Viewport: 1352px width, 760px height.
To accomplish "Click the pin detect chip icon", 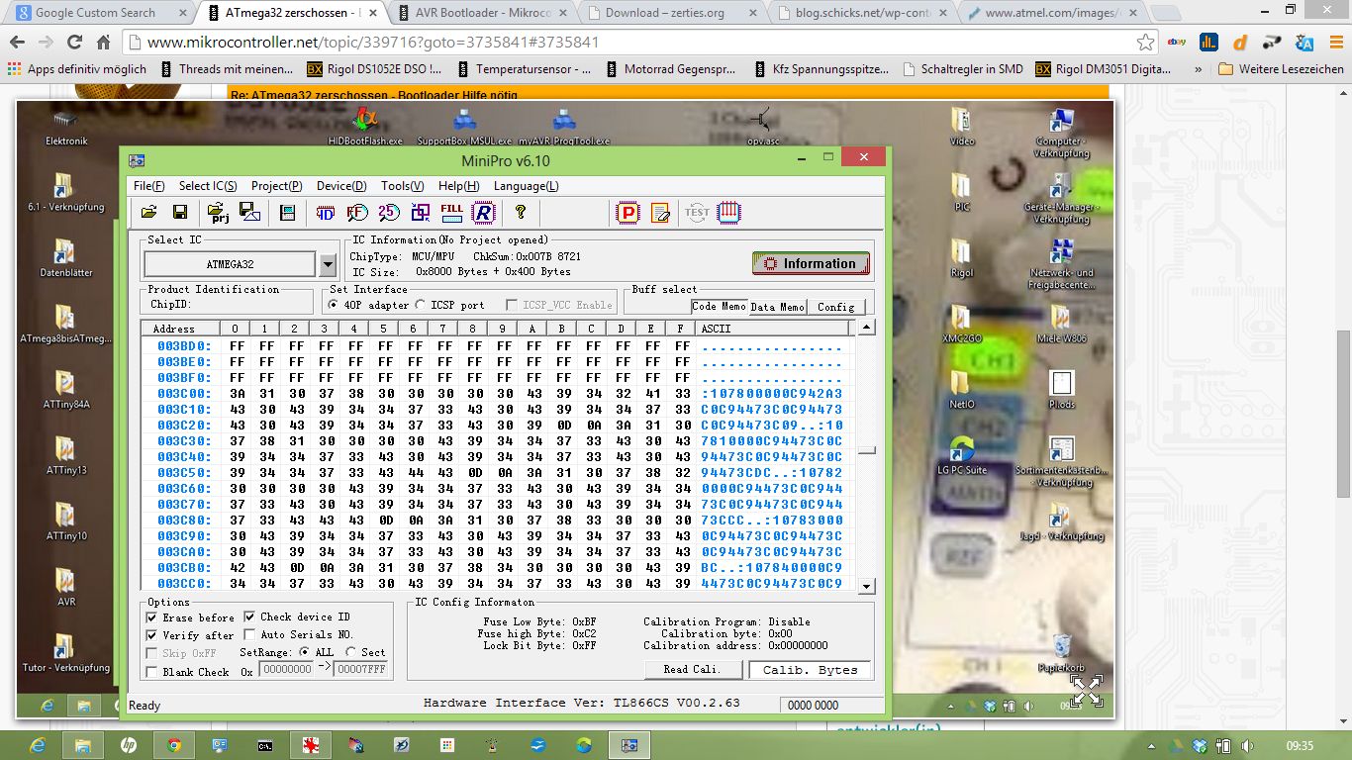I will 727,211.
